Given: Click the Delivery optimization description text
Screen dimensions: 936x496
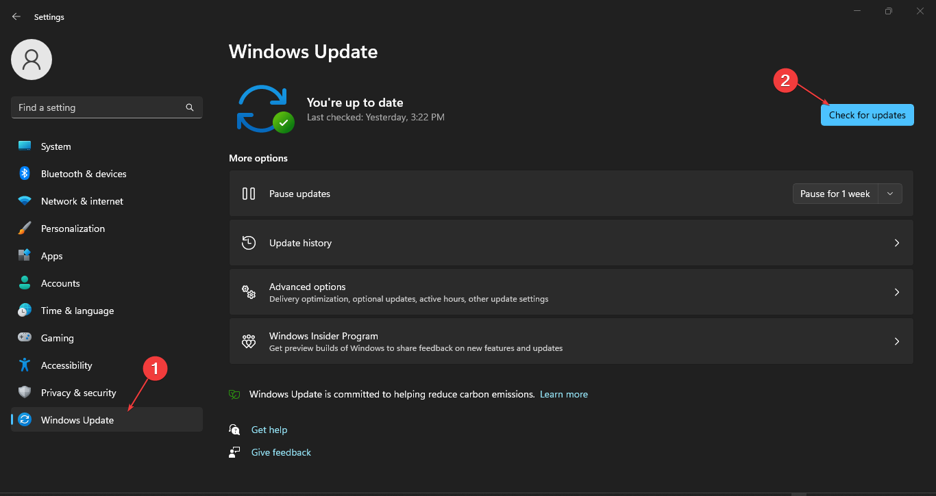Looking at the screenshot, I should point(409,299).
